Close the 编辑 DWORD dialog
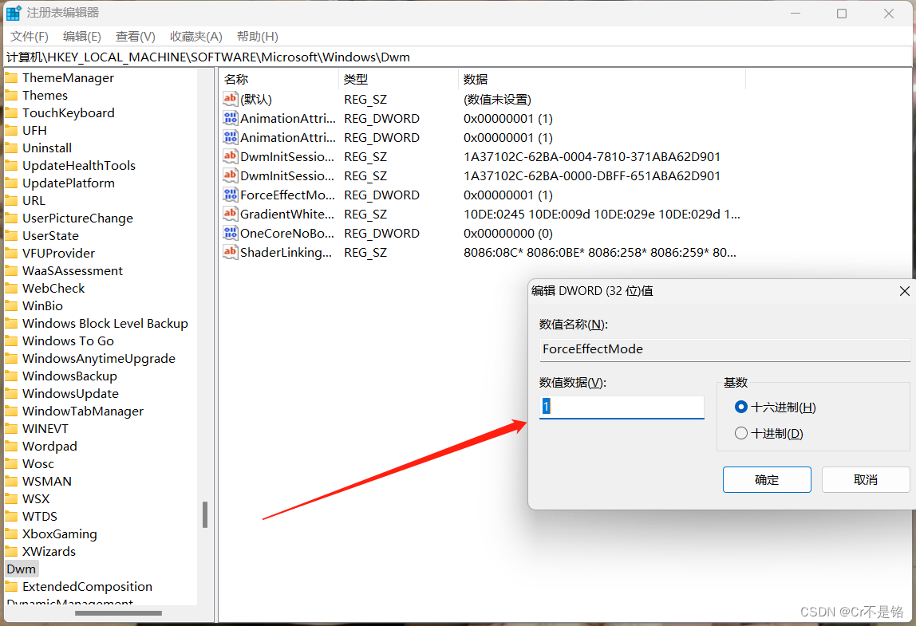 [x=904, y=291]
